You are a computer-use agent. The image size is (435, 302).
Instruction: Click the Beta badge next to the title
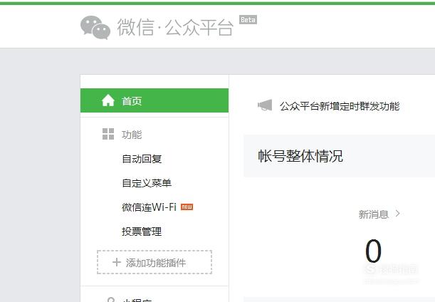pos(248,20)
